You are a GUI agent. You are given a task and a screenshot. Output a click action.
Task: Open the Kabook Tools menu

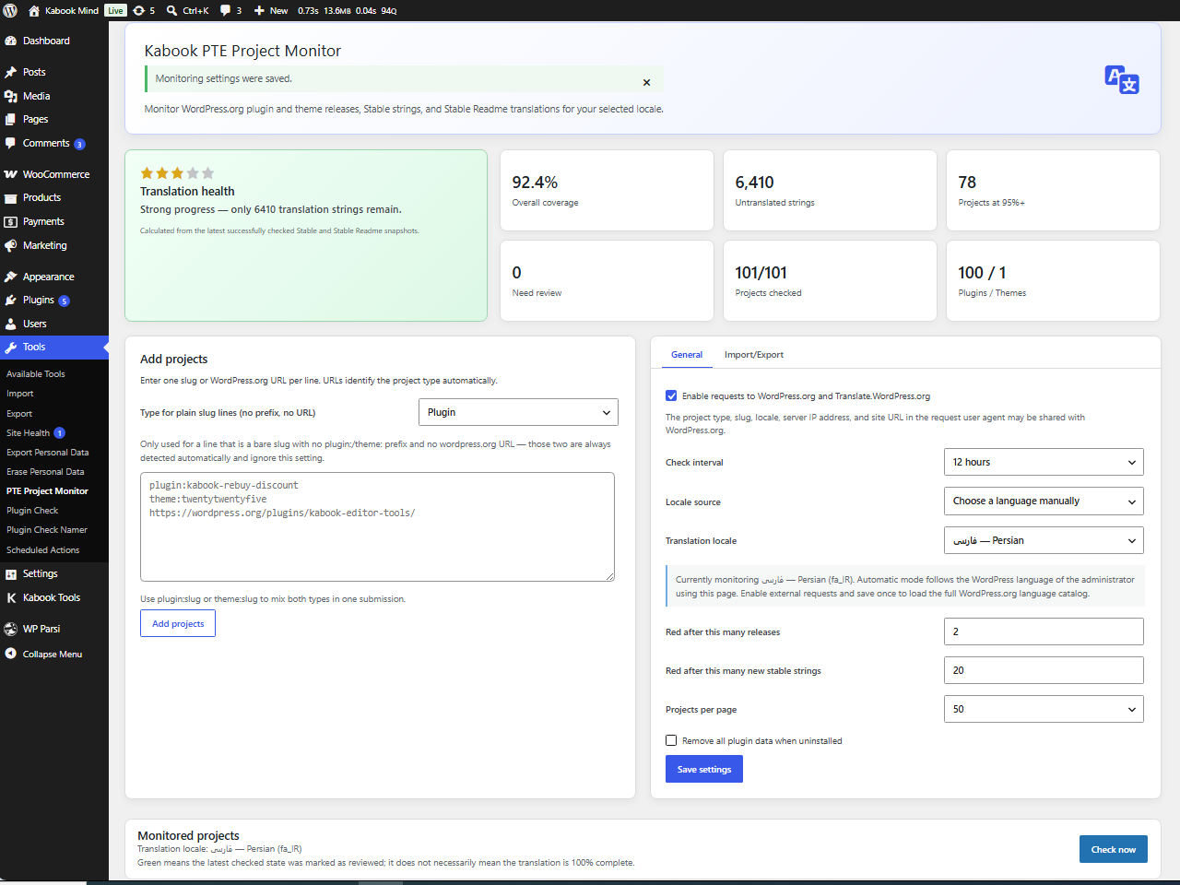tap(54, 597)
